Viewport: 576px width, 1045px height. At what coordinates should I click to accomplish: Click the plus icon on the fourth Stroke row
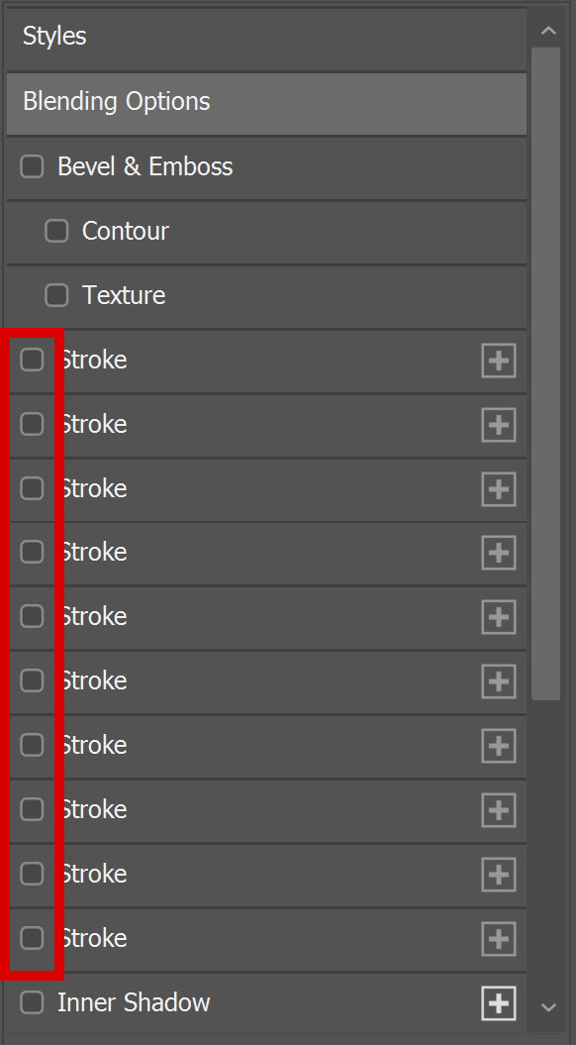pos(498,553)
